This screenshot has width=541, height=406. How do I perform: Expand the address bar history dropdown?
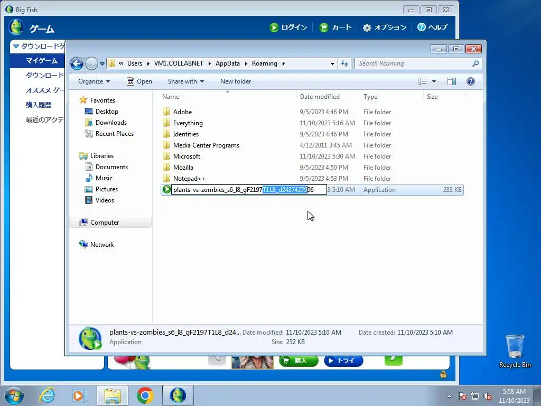tap(332, 63)
